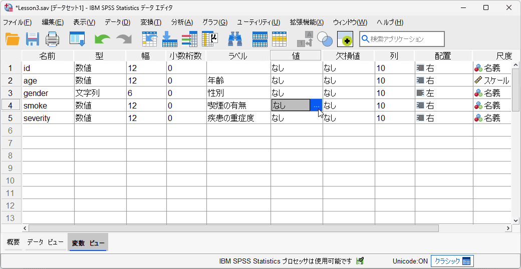Click the label cell 疾患の重症度
The width and height of the screenshot is (521, 269).
tap(238, 117)
